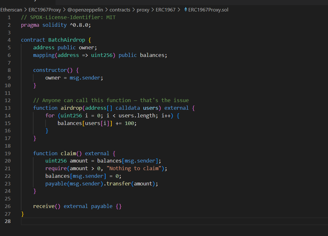Select line 19 via its line number
This screenshot has height=236, width=328.
(7, 153)
